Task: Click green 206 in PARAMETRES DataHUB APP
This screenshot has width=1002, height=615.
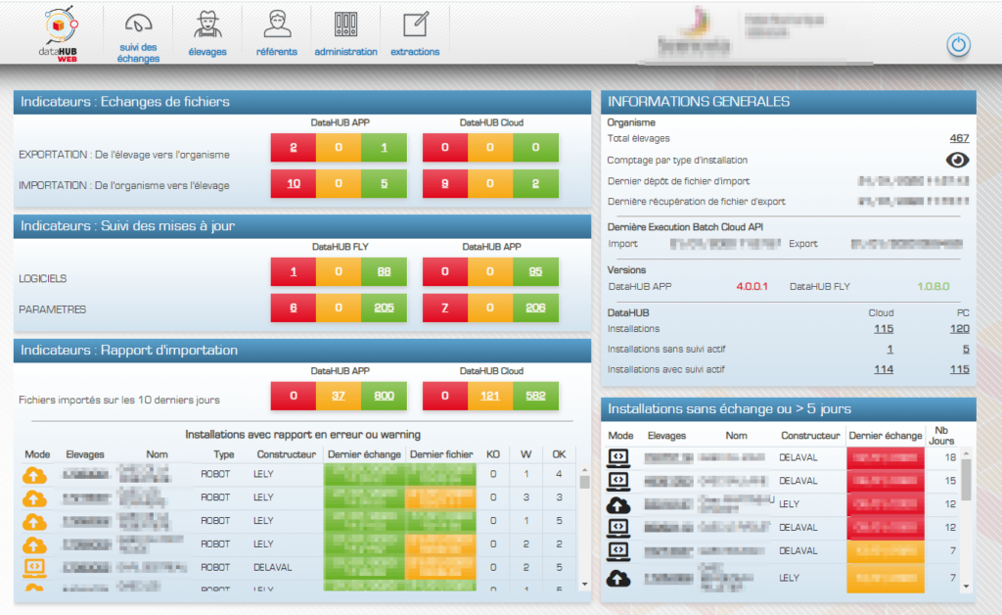Action: pyautogui.click(x=535, y=307)
